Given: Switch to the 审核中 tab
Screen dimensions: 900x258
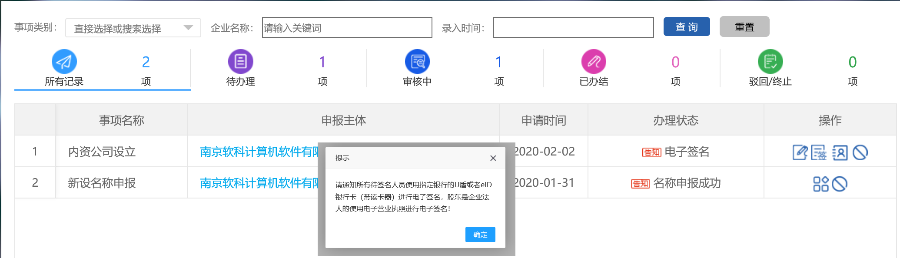Looking at the screenshot, I should point(417,82).
